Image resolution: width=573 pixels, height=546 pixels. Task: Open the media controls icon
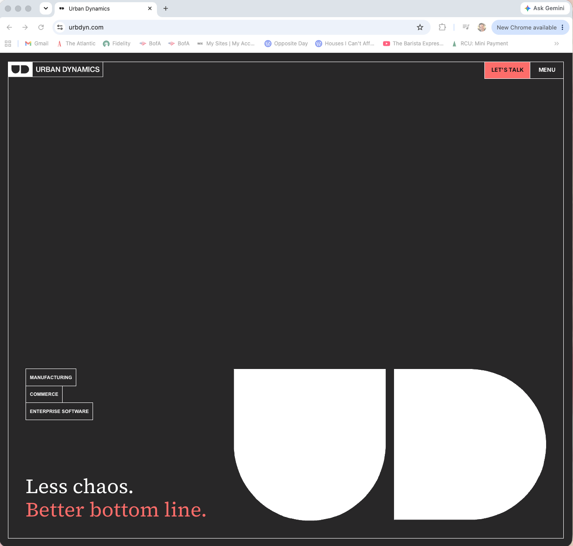466,27
